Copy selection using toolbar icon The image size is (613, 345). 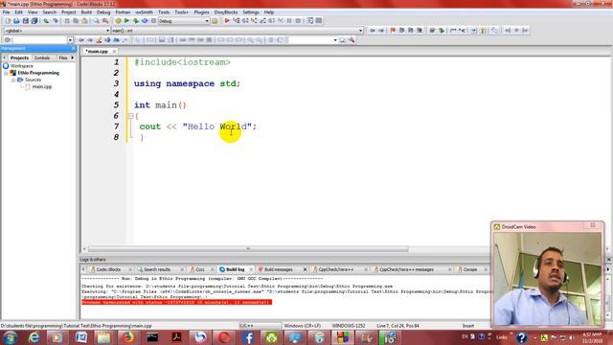point(76,21)
